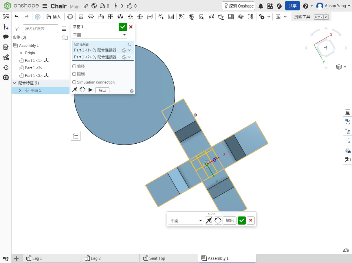The height and width of the screenshot is (263, 352).
Task: Select the cylindrical mate tool
Action: pos(120,17)
